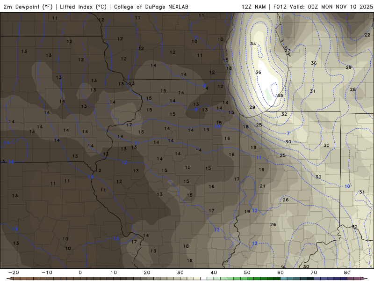The width and height of the screenshot is (374, 281).
Task: Click the 80 label on the color scale
Action: pyautogui.click(x=347, y=273)
